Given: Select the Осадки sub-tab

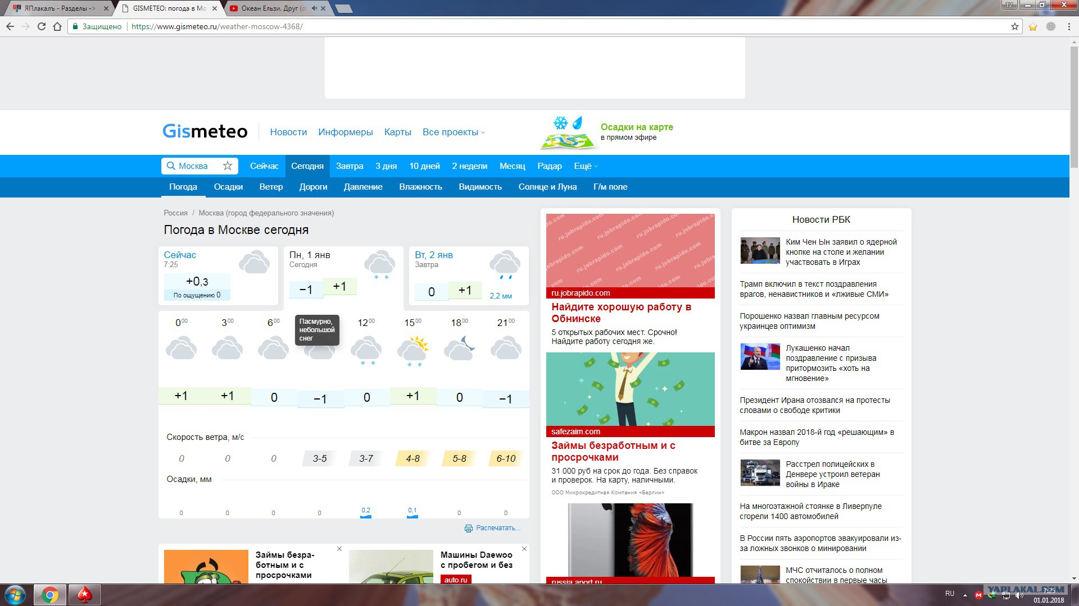Looking at the screenshot, I should [x=228, y=187].
